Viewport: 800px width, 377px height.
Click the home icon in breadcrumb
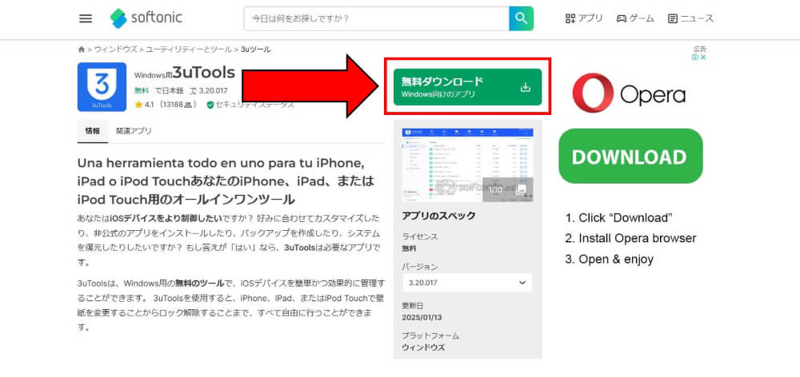pos(82,50)
